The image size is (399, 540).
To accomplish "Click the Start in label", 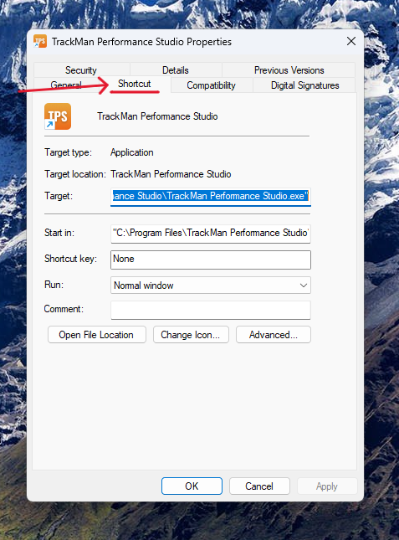I will [59, 233].
